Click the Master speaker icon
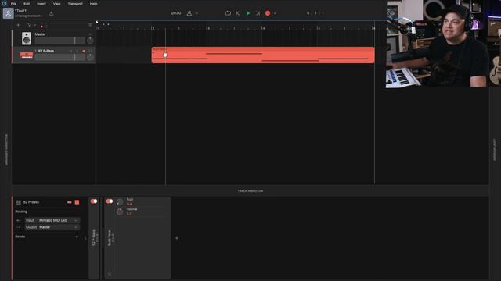Image resolution: width=501 pixels, height=281 pixels. pos(27,38)
